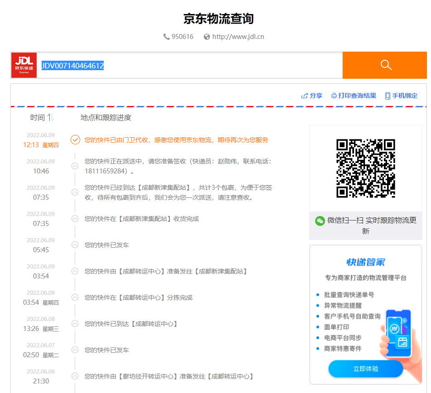Toggle the 时间 sort order arrow

[50, 118]
